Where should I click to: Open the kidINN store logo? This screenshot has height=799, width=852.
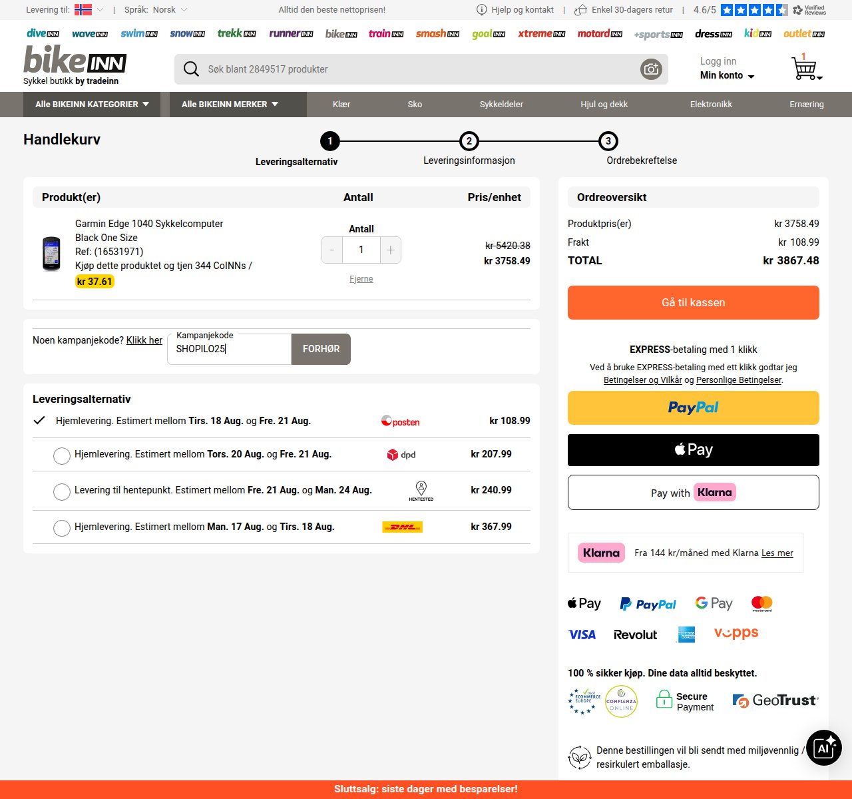[757, 33]
